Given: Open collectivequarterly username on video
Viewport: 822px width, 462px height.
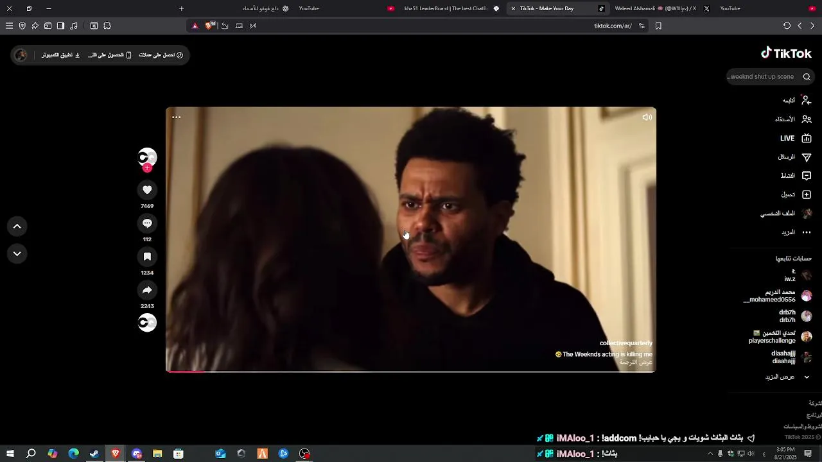Looking at the screenshot, I should [626, 343].
